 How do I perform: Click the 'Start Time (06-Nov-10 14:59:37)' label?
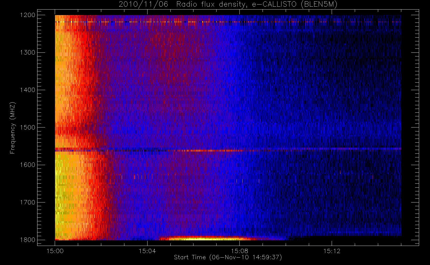228,257
